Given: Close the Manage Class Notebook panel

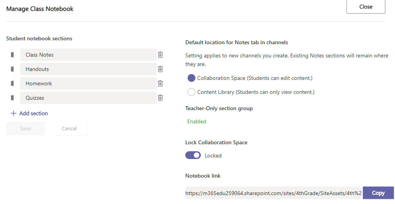Looking at the screenshot, I should pyautogui.click(x=366, y=7).
